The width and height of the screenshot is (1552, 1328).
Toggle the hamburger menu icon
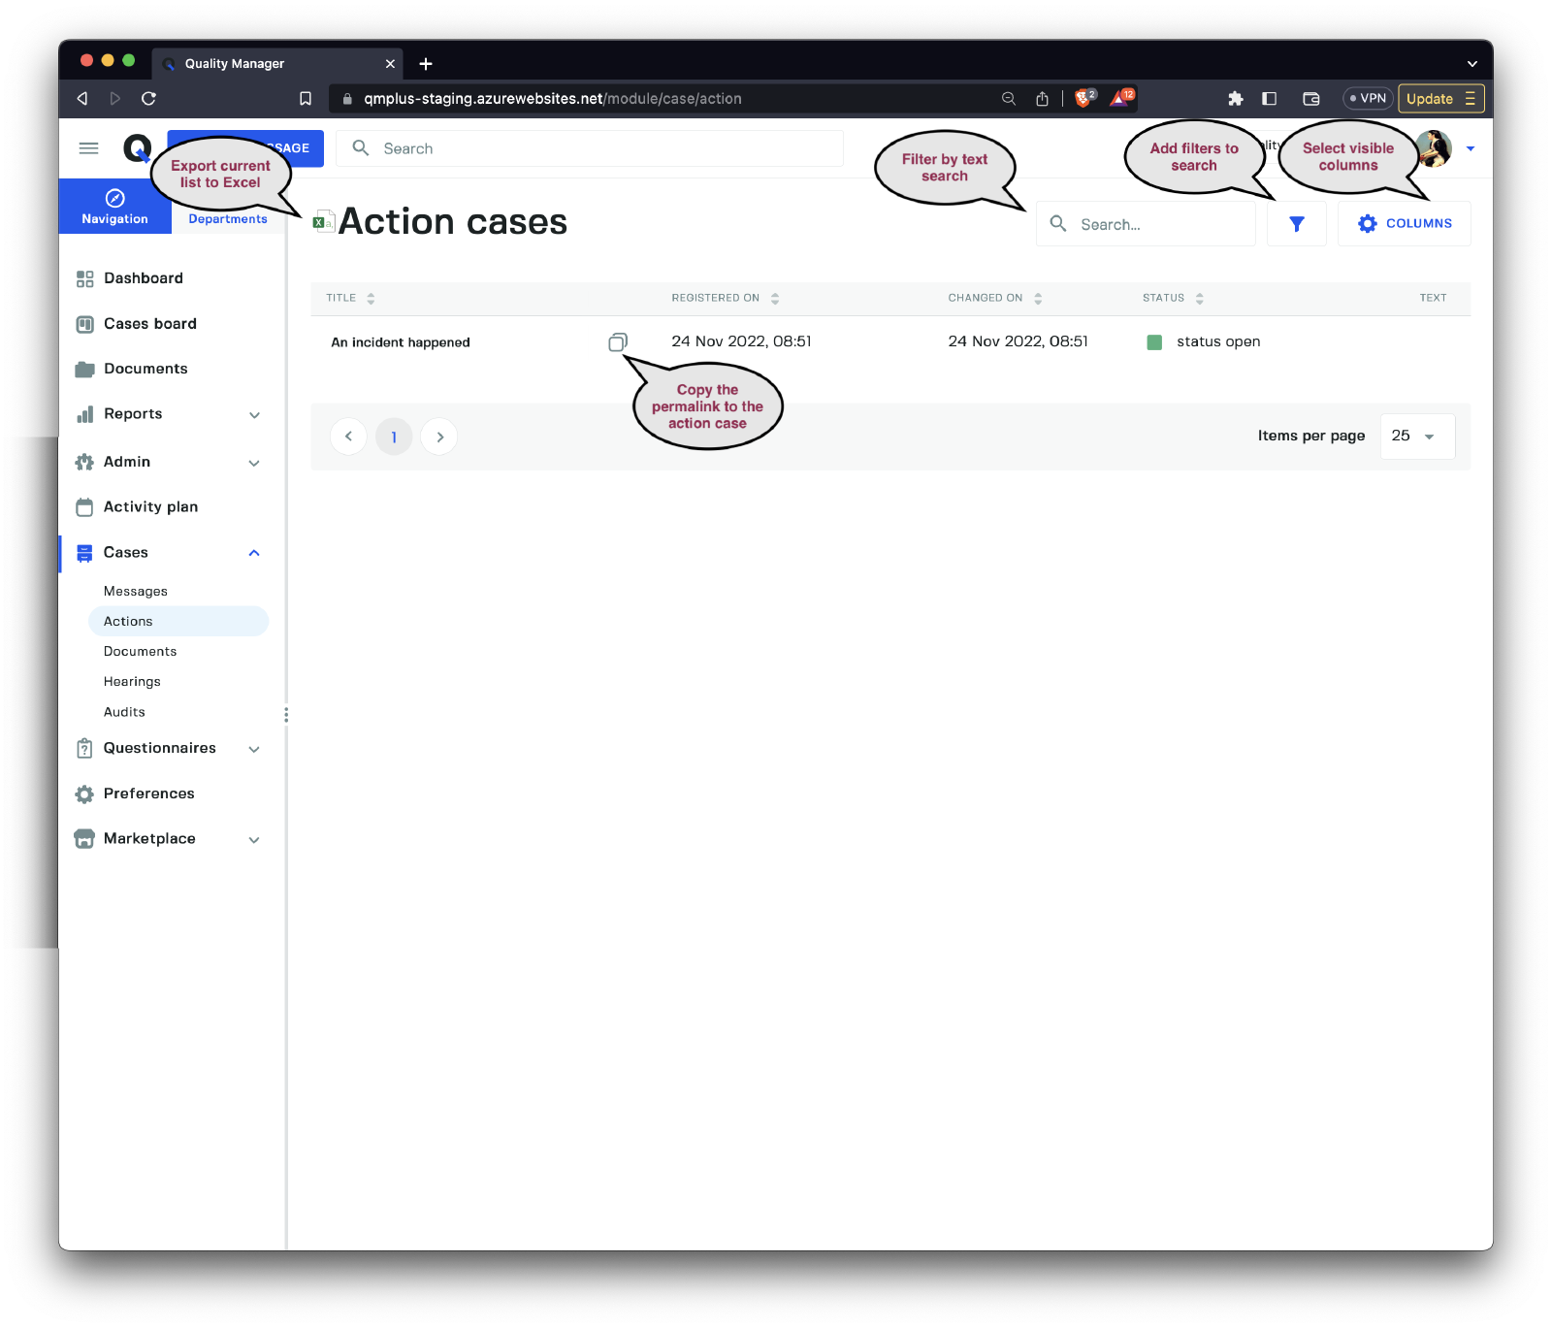[x=88, y=148]
